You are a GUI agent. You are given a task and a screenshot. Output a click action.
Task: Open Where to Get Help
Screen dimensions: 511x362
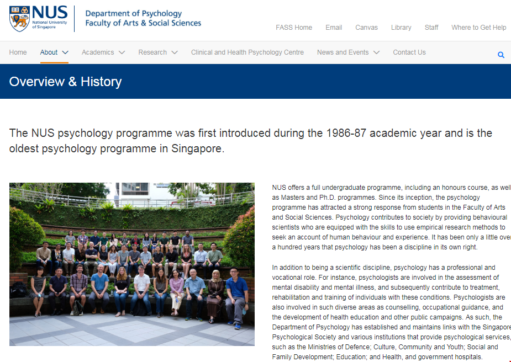478,27
